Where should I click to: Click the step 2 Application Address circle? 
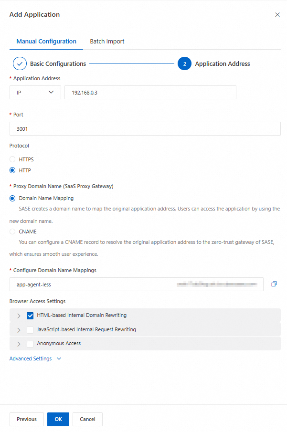click(184, 63)
